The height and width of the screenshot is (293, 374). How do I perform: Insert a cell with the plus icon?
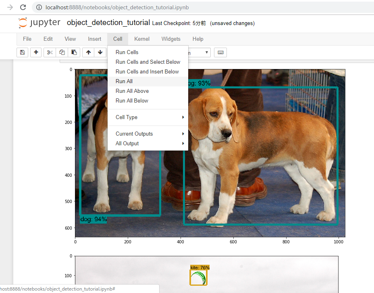(36, 52)
